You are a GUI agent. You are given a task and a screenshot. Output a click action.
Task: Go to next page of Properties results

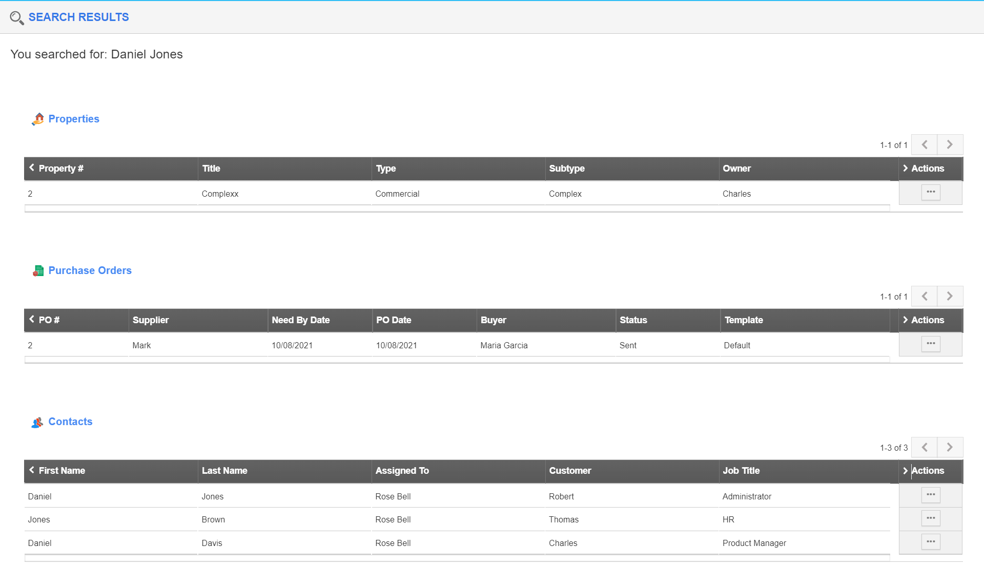coord(950,145)
